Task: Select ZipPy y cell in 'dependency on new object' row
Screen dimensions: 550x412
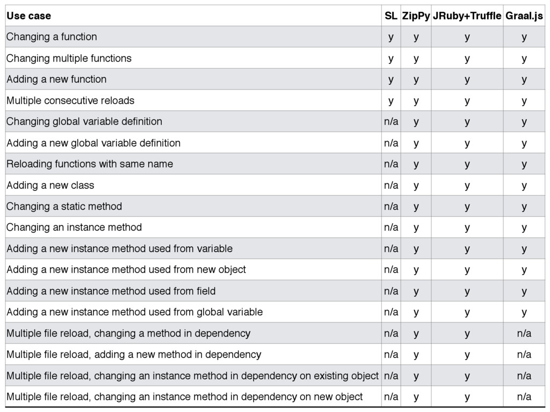Action: pyautogui.click(x=416, y=397)
